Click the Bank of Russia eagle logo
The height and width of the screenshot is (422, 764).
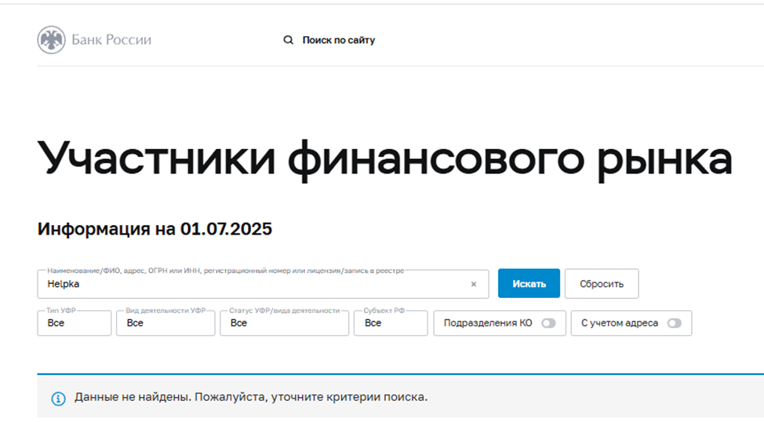51,39
